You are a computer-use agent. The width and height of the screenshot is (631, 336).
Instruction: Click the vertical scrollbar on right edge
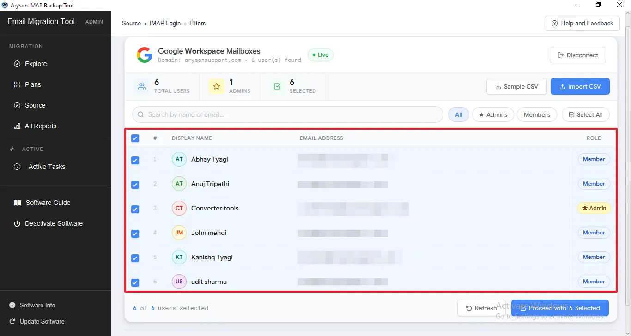[x=627, y=166]
